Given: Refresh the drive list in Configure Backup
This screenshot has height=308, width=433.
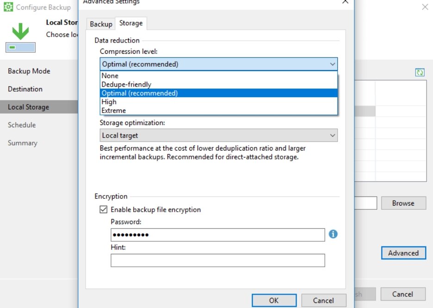Looking at the screenshot, I should click(x=420, y=72).
